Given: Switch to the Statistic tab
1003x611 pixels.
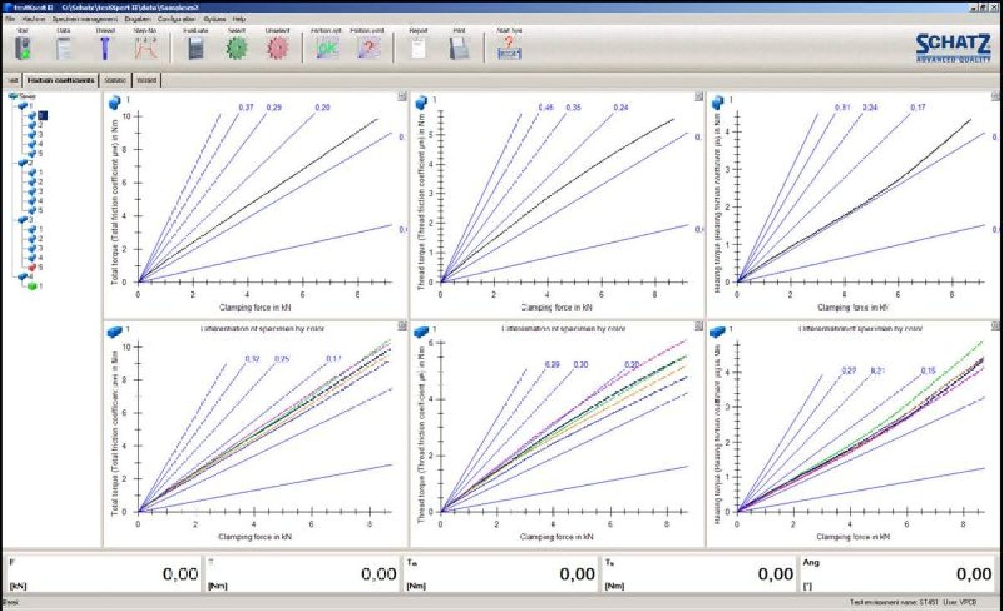Looking at the screenshot, I should pyautogui.click(x=115, y=80).
